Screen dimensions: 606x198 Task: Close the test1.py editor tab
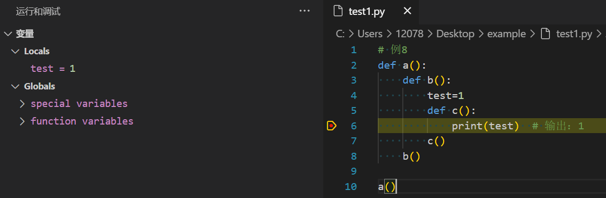(x=407, y=11)
